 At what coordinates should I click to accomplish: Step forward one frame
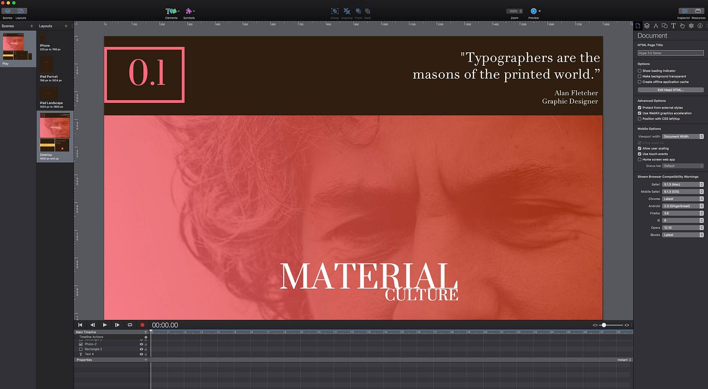pos(117,325)
